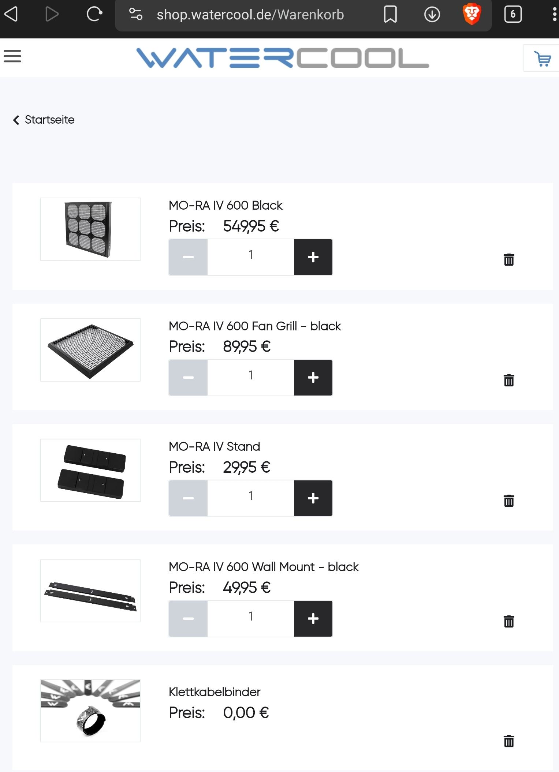Reload the Warenkorb page

point(94,15)
